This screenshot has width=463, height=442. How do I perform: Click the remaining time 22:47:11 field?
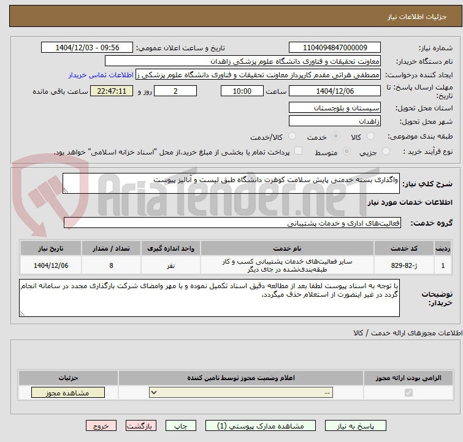pyautogui.click(x=112, y=91)
